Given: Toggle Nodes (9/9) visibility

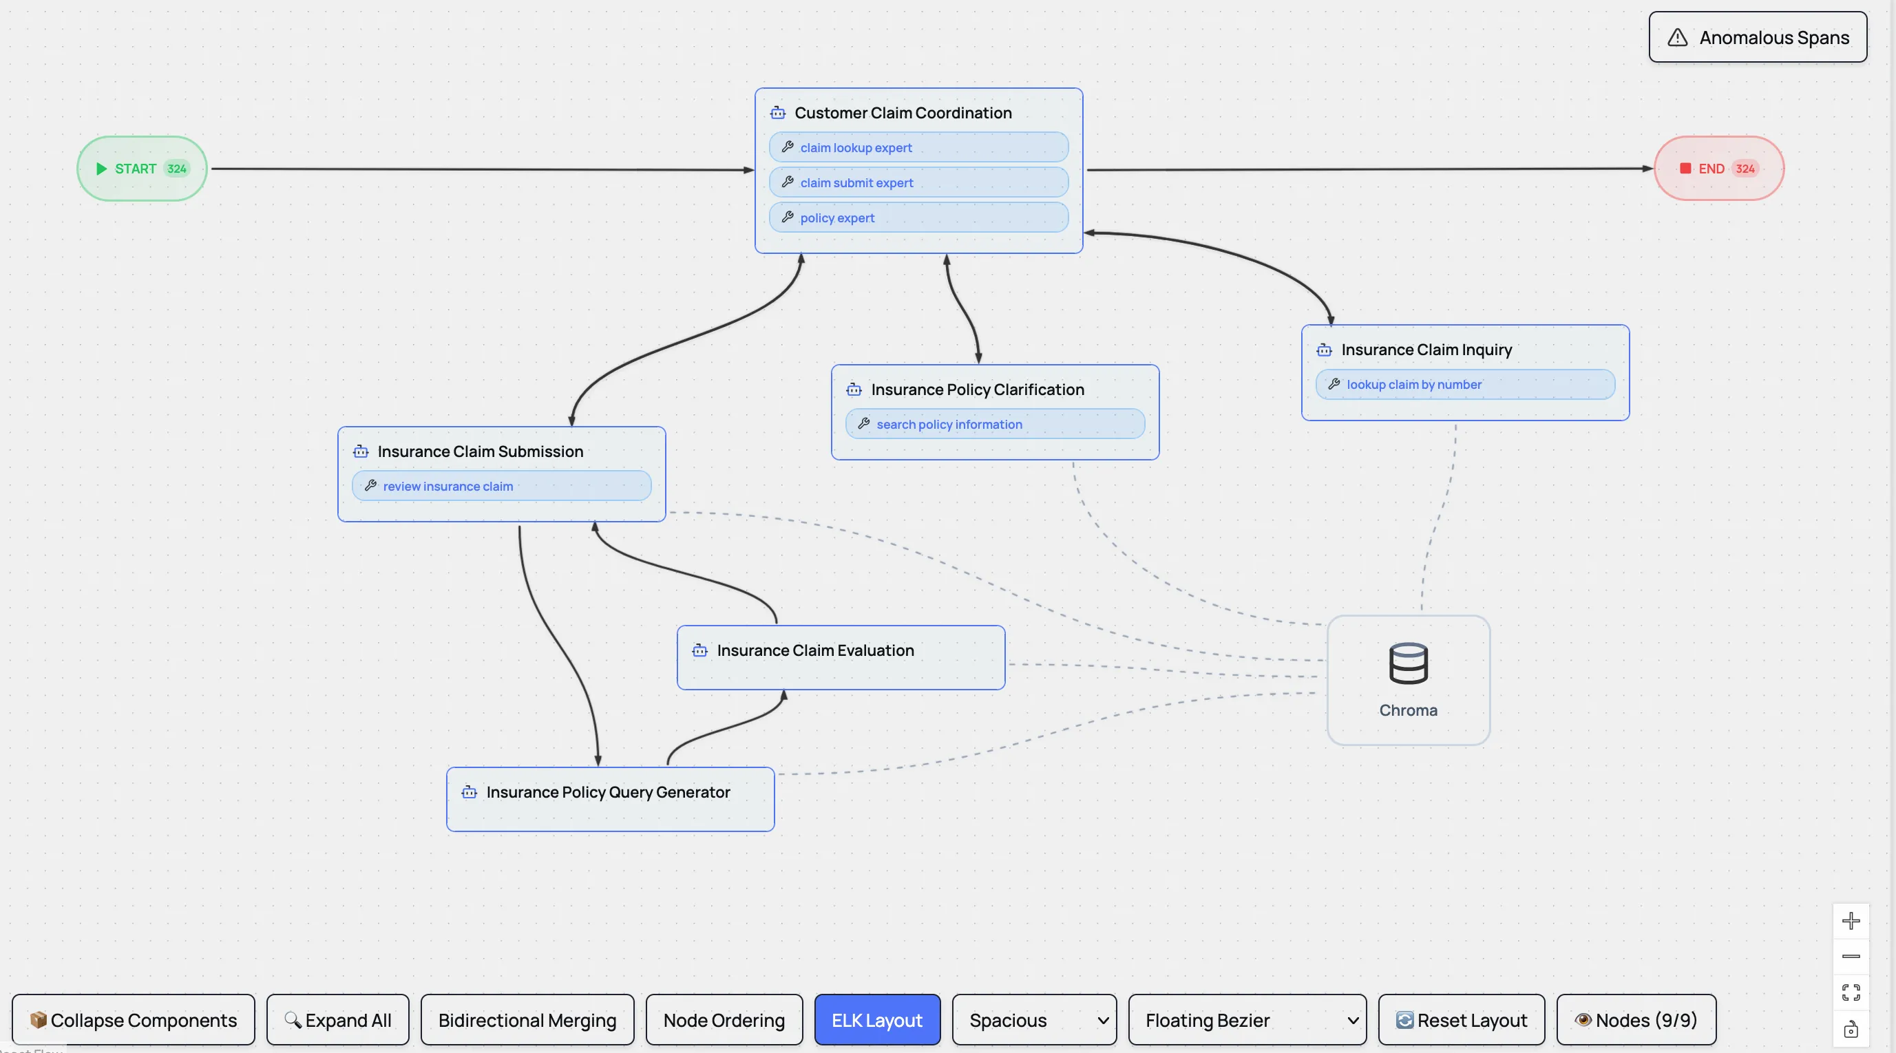Looking at the screenshot, I should [1637, 1019].
